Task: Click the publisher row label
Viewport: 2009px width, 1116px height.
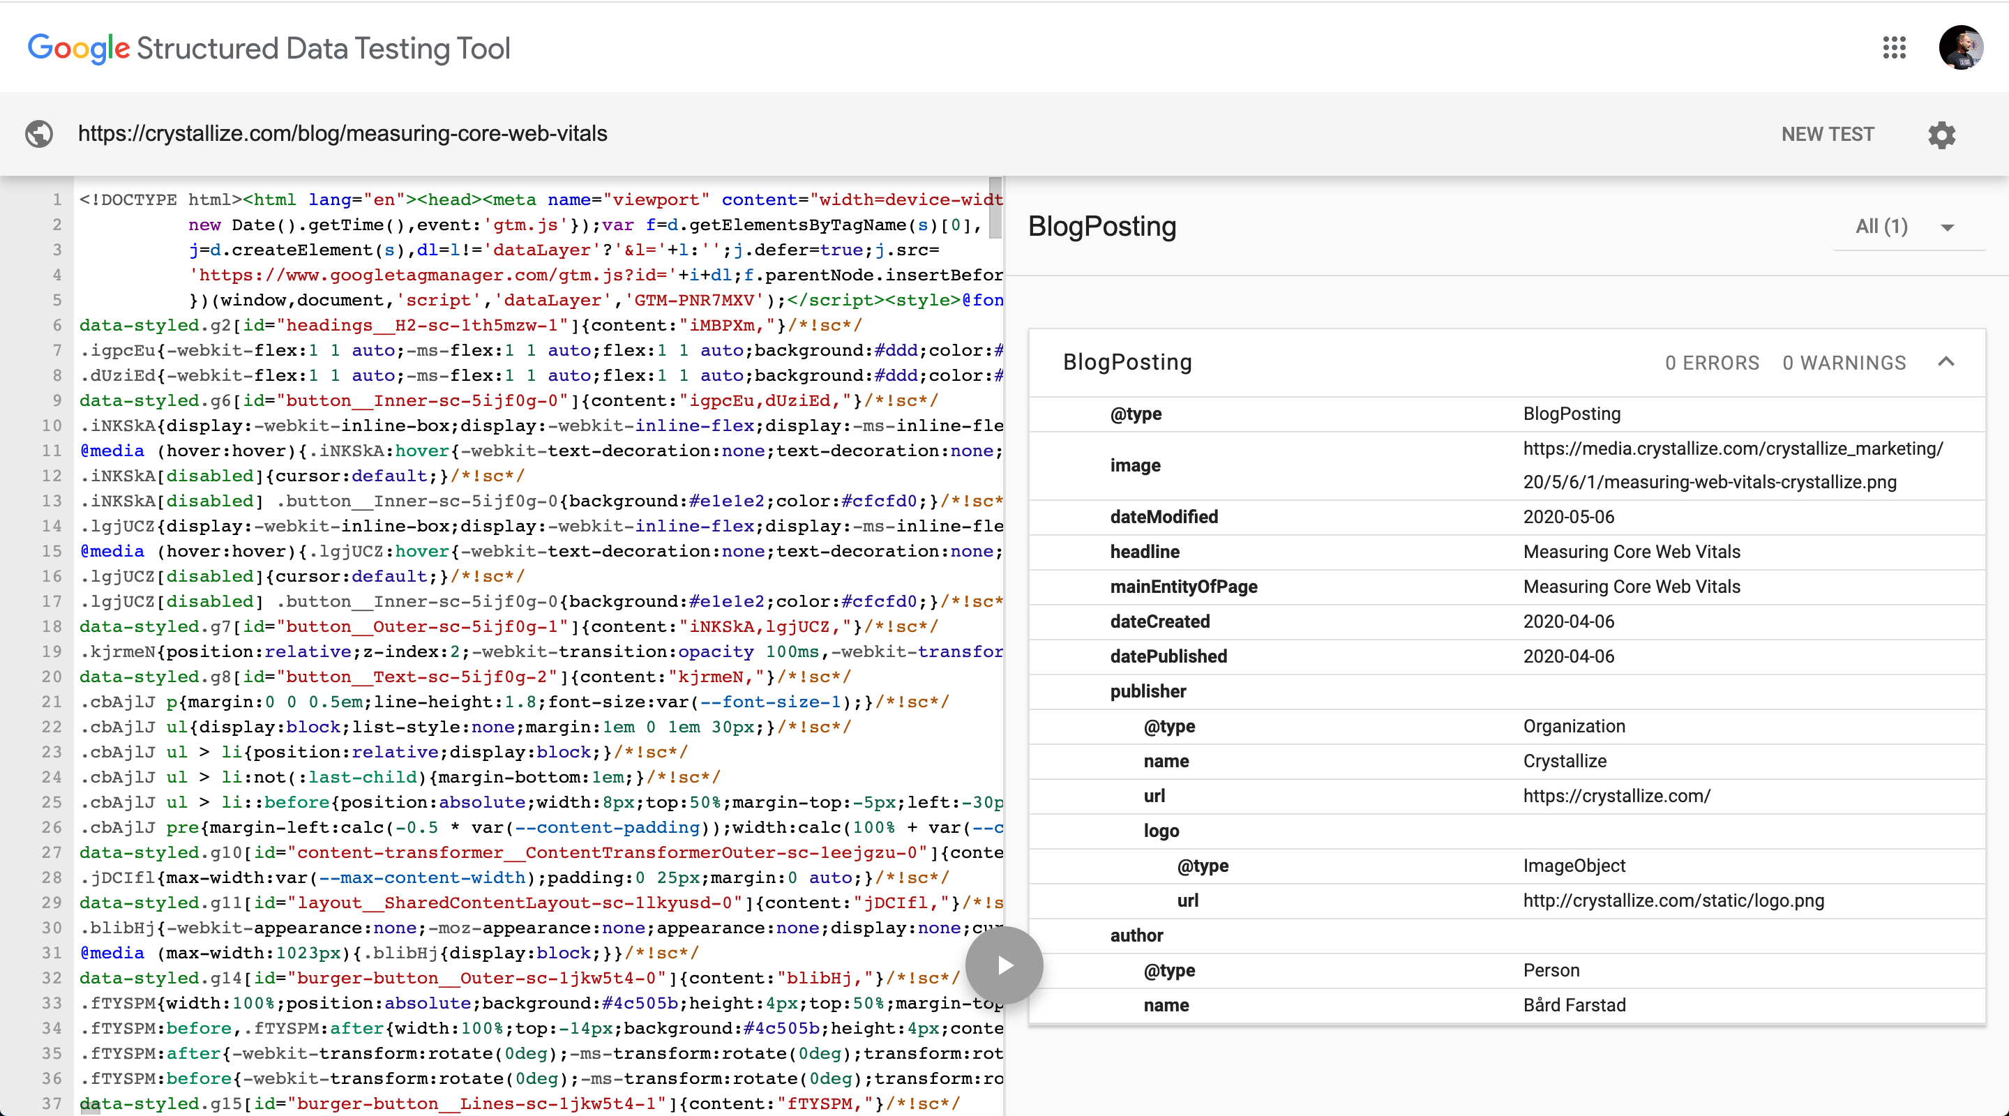Action: tap(1148, 692)
